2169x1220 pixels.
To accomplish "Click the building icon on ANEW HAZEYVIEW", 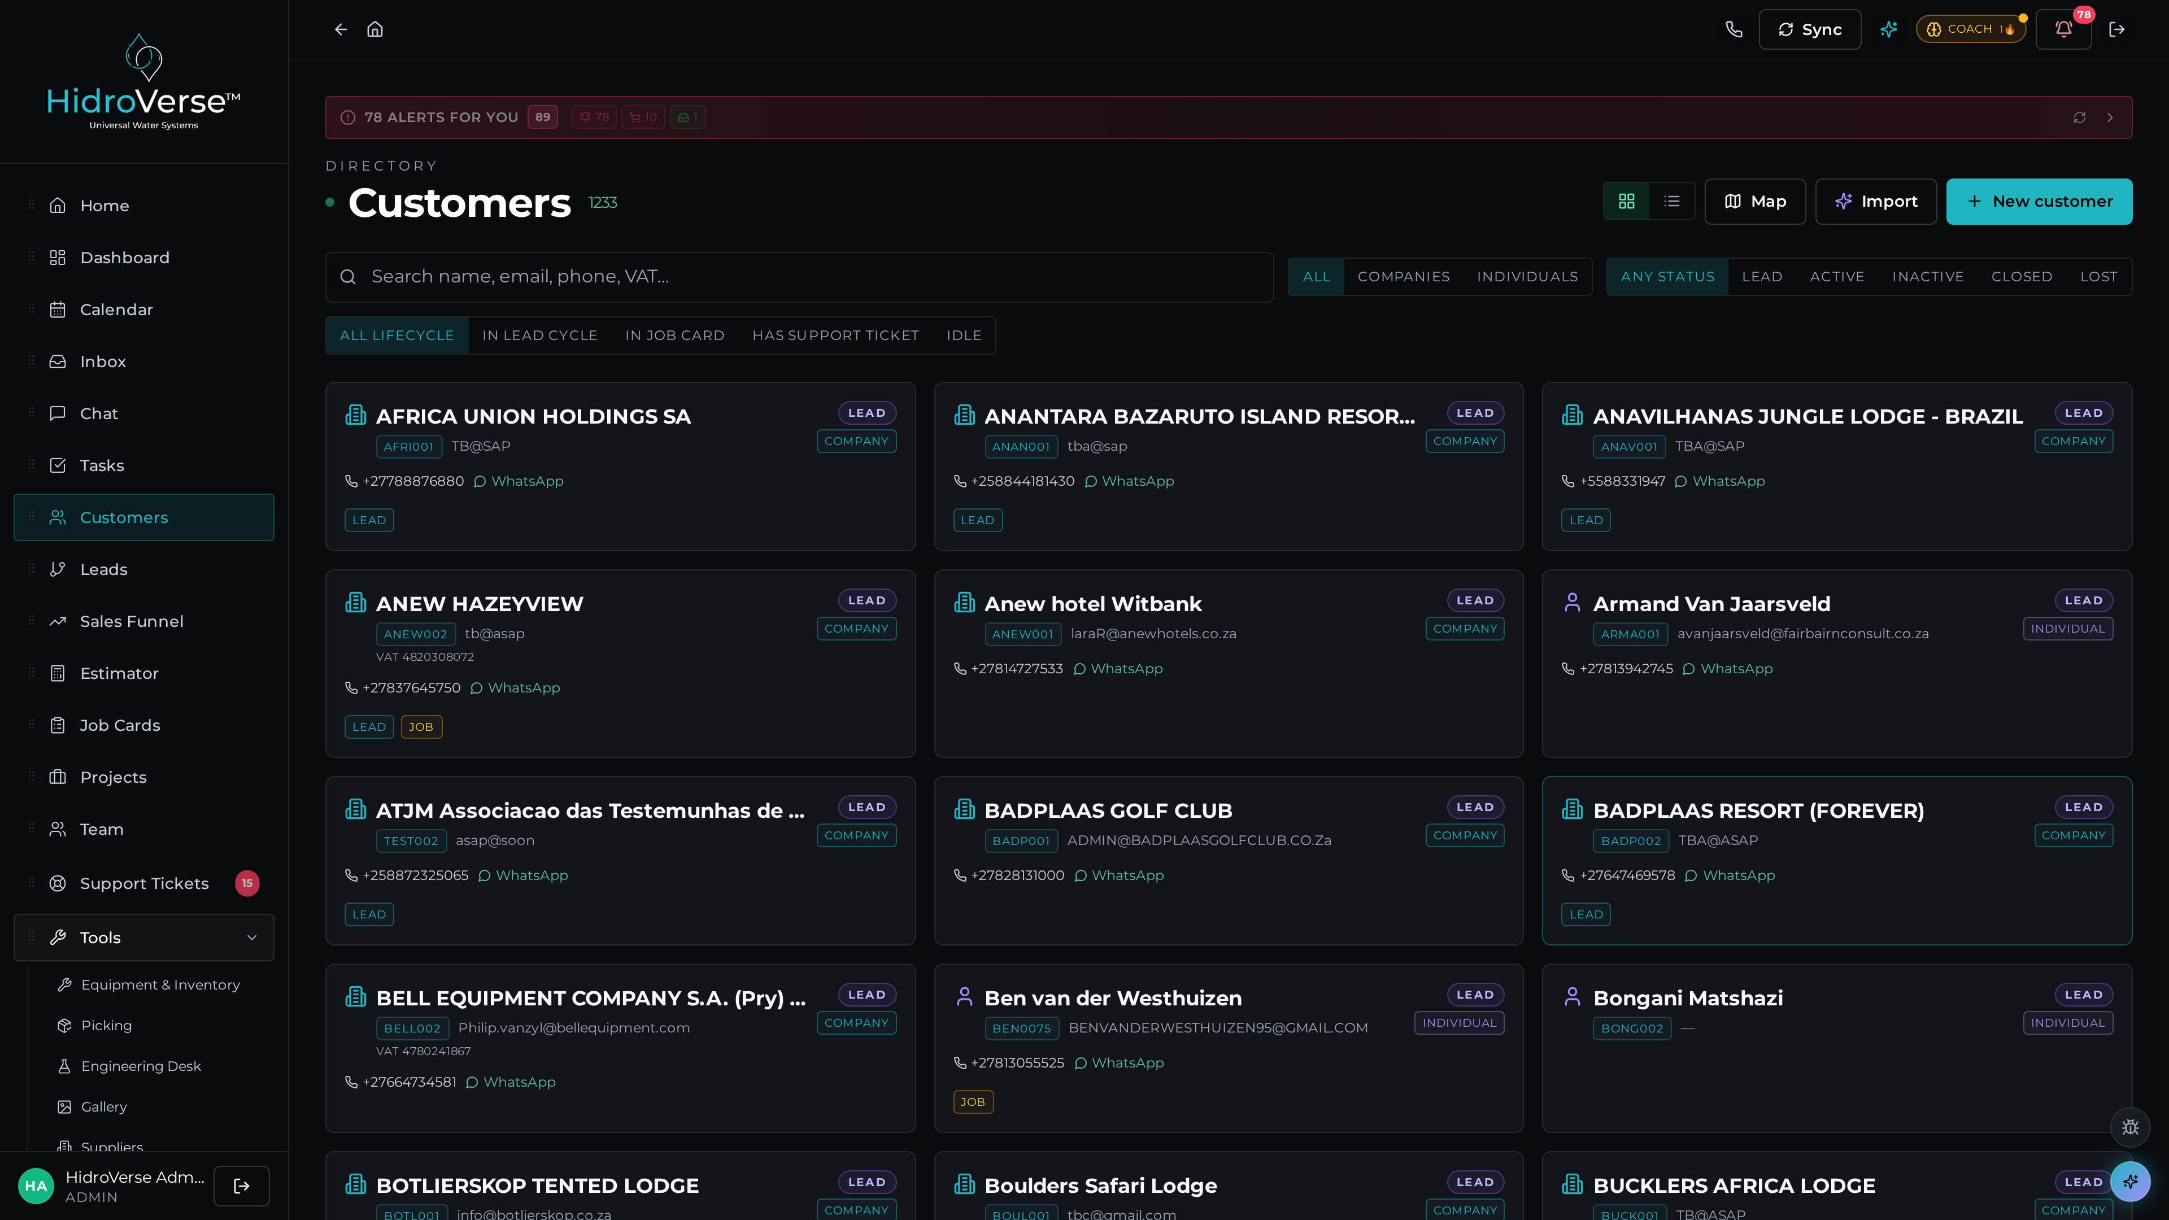I will [356, 603].
